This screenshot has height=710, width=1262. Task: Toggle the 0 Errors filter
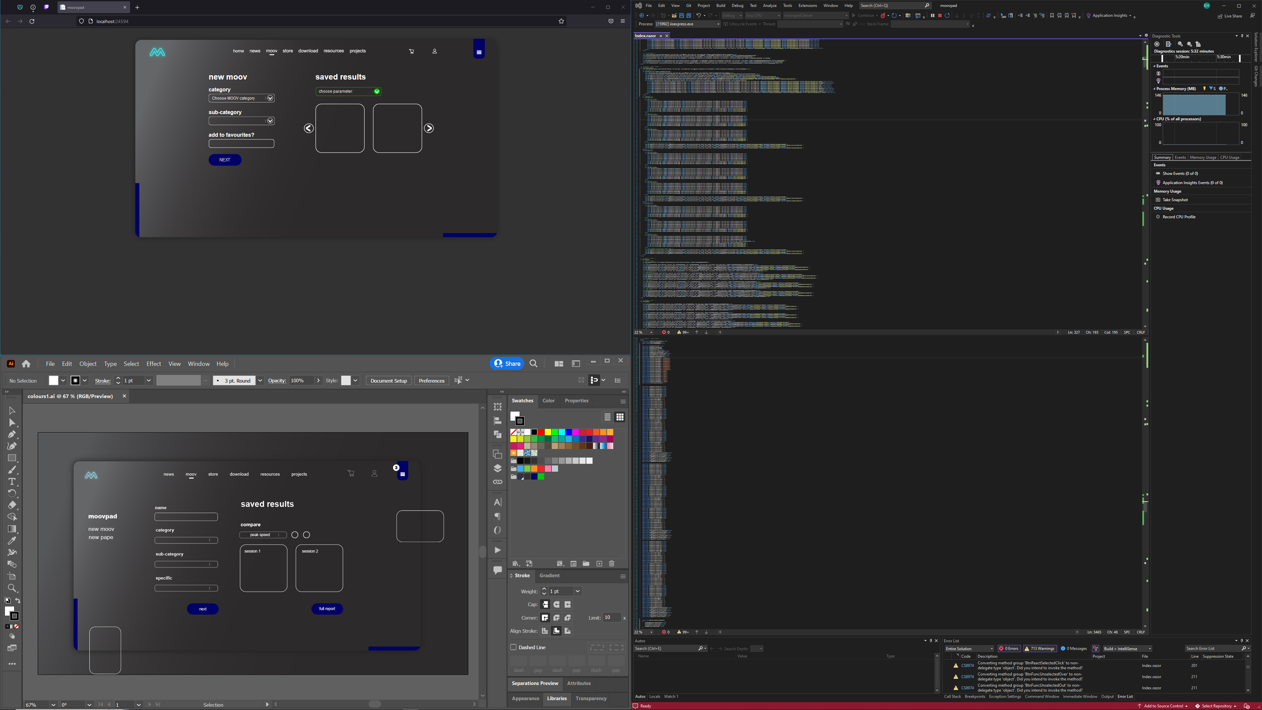1009,649
